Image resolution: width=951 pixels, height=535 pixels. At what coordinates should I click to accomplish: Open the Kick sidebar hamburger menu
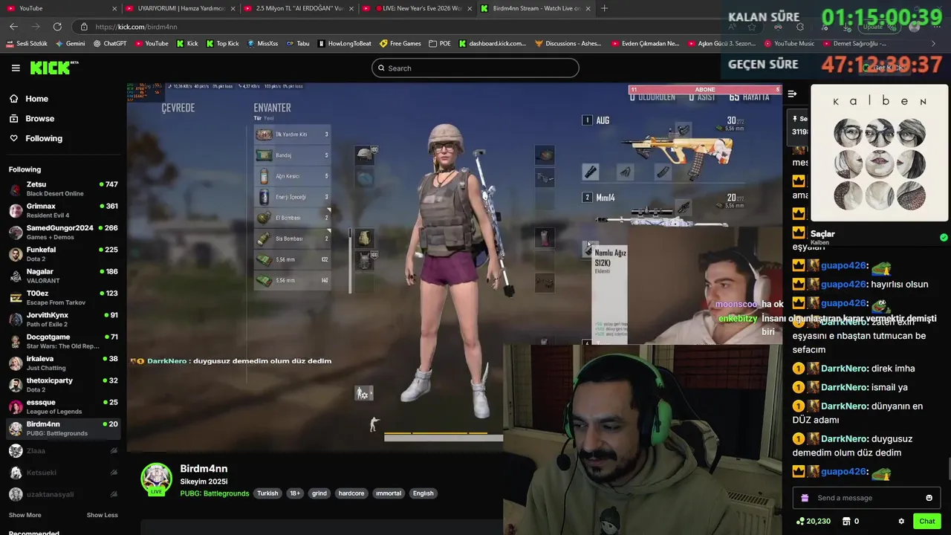pyautogui.click(x=16, y=68)
